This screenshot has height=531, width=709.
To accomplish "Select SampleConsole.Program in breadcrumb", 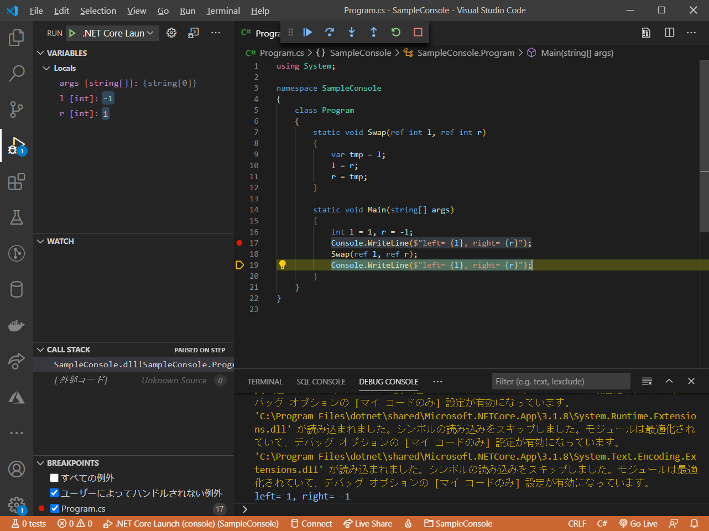I will [x=466, y=53].
